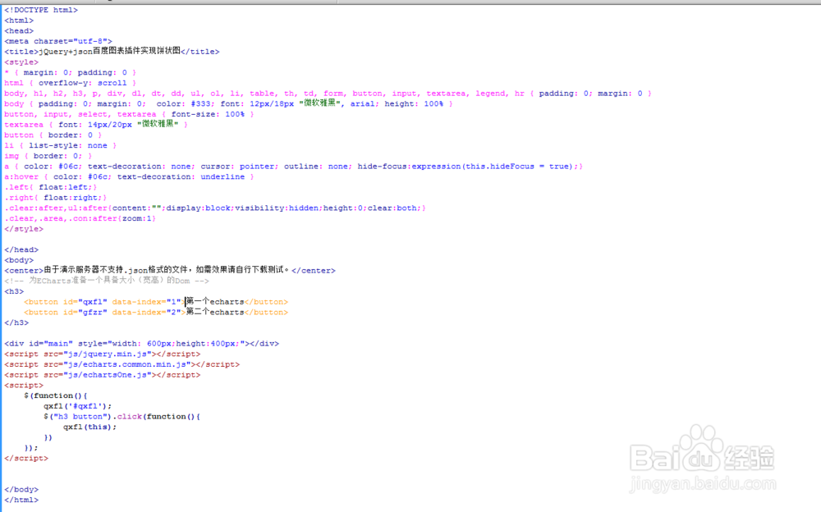Click the closing </style> tag
Image resolution: width=821 pixels, height=512 pixels.
(24, 229)
